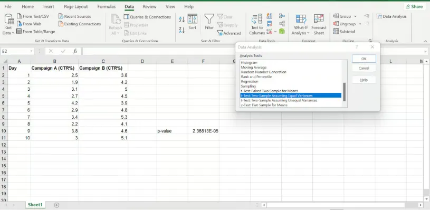
Task: Switch to the Formulas tab
Action: click(107, 6)
